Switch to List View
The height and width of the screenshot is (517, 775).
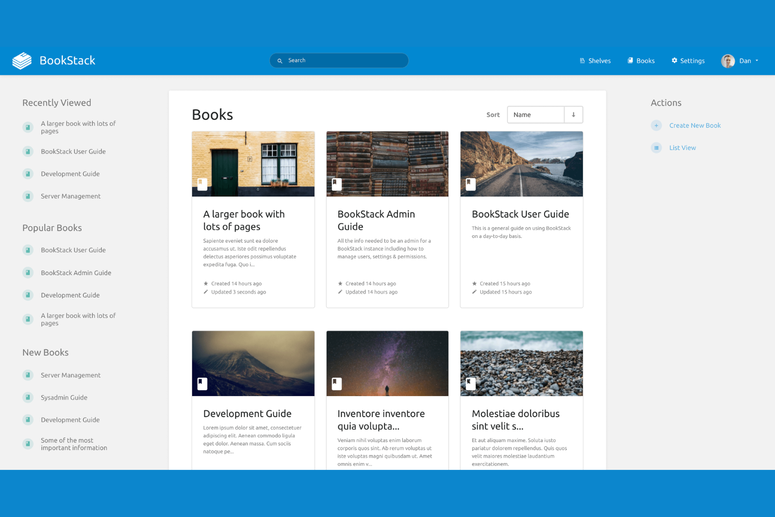pyautogui.click(x=682, y=148)
